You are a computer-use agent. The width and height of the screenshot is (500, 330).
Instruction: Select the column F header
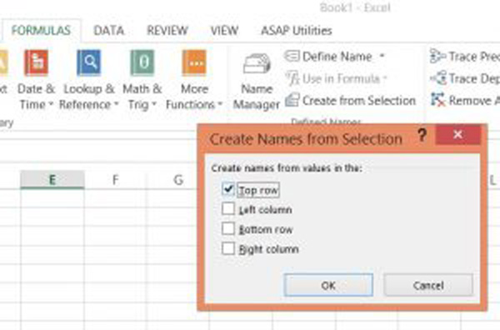coord(116,180)
